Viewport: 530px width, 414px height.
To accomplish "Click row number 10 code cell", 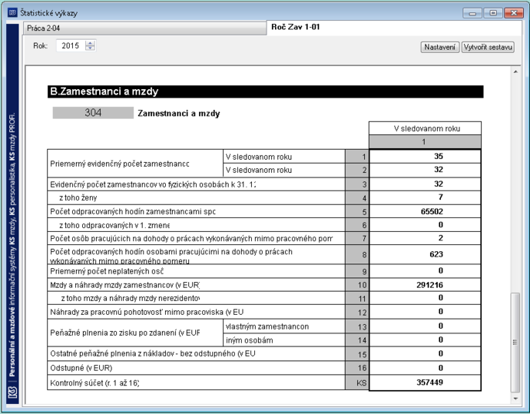I will click(357, 285).
